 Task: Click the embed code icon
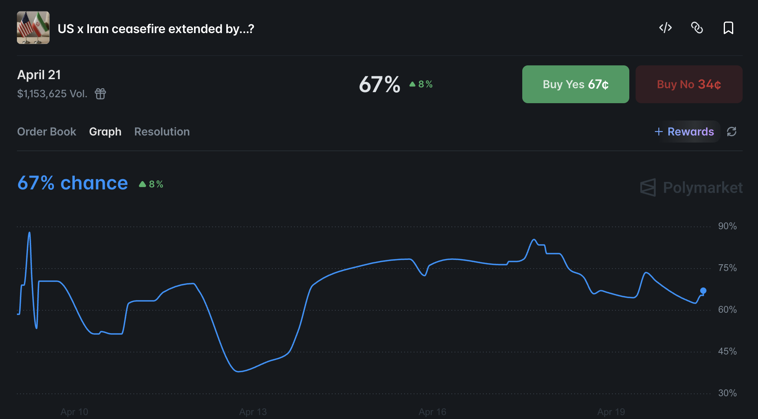[x=665, y=28]
